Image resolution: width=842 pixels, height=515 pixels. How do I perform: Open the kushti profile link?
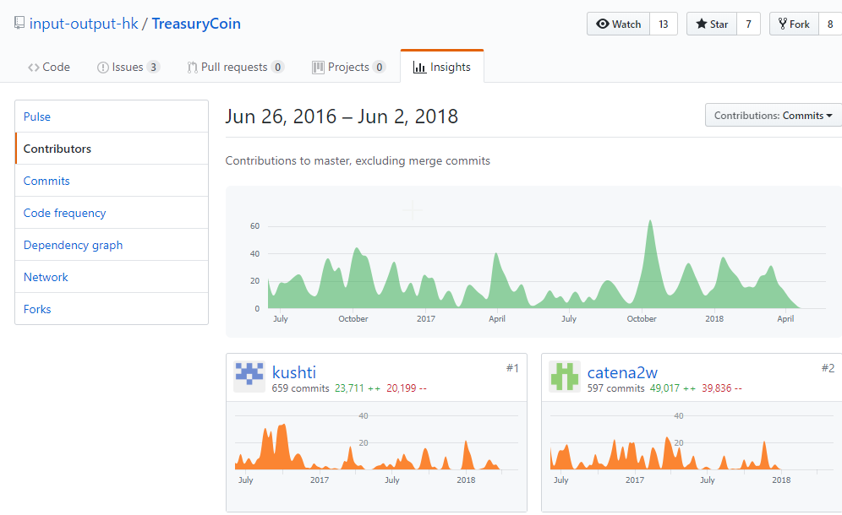coord(293,372)
